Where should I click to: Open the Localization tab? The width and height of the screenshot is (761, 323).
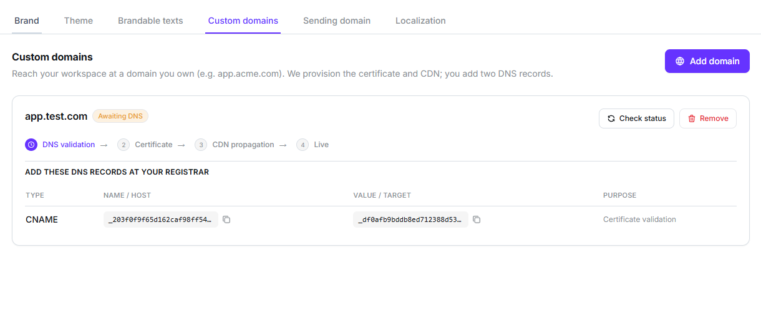click(420, 21)
